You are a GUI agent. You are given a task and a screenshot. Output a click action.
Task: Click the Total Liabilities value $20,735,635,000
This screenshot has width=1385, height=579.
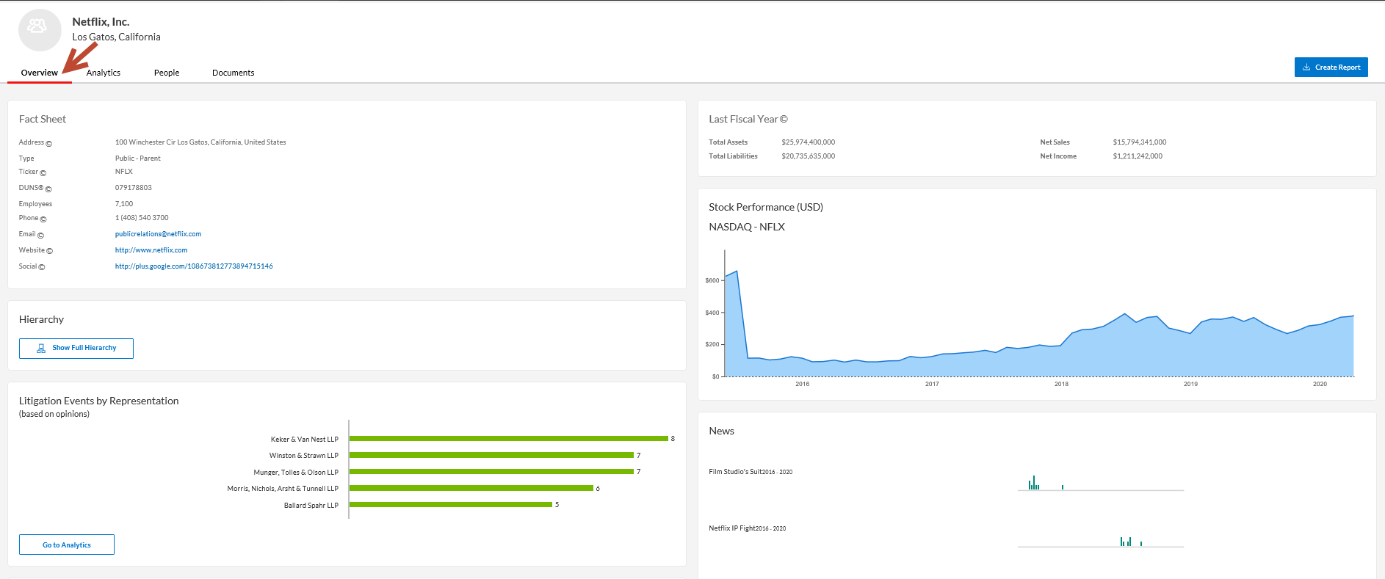tap(808, 156)
